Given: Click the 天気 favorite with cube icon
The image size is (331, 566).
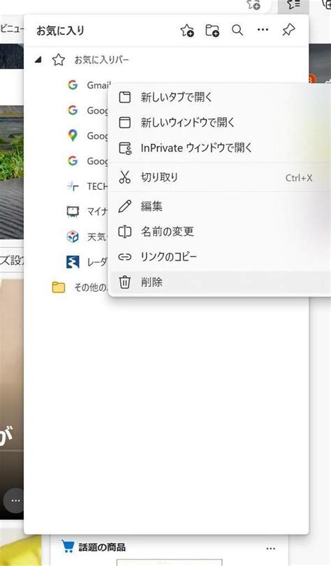Looking at the screenshot, I should pyautogui.click(x=73, y=237).
